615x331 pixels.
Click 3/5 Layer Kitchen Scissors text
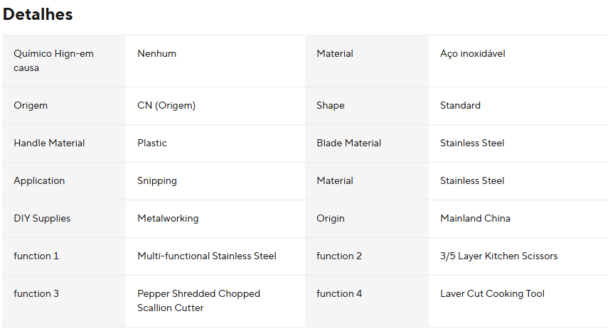pyautogui.click(x=498, y=256)
